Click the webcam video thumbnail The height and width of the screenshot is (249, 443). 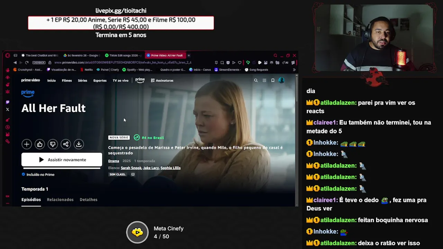(x=374, y=37)
